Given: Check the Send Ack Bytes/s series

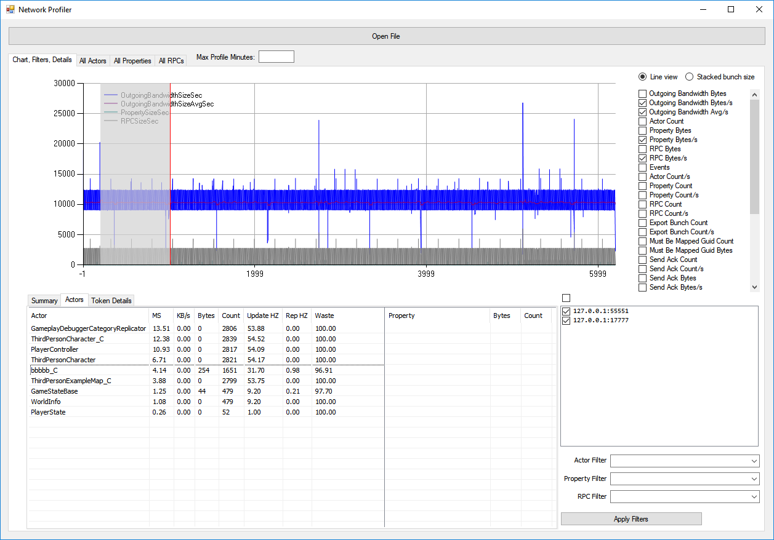Looking at the screenshot, I should coord(643,287).
